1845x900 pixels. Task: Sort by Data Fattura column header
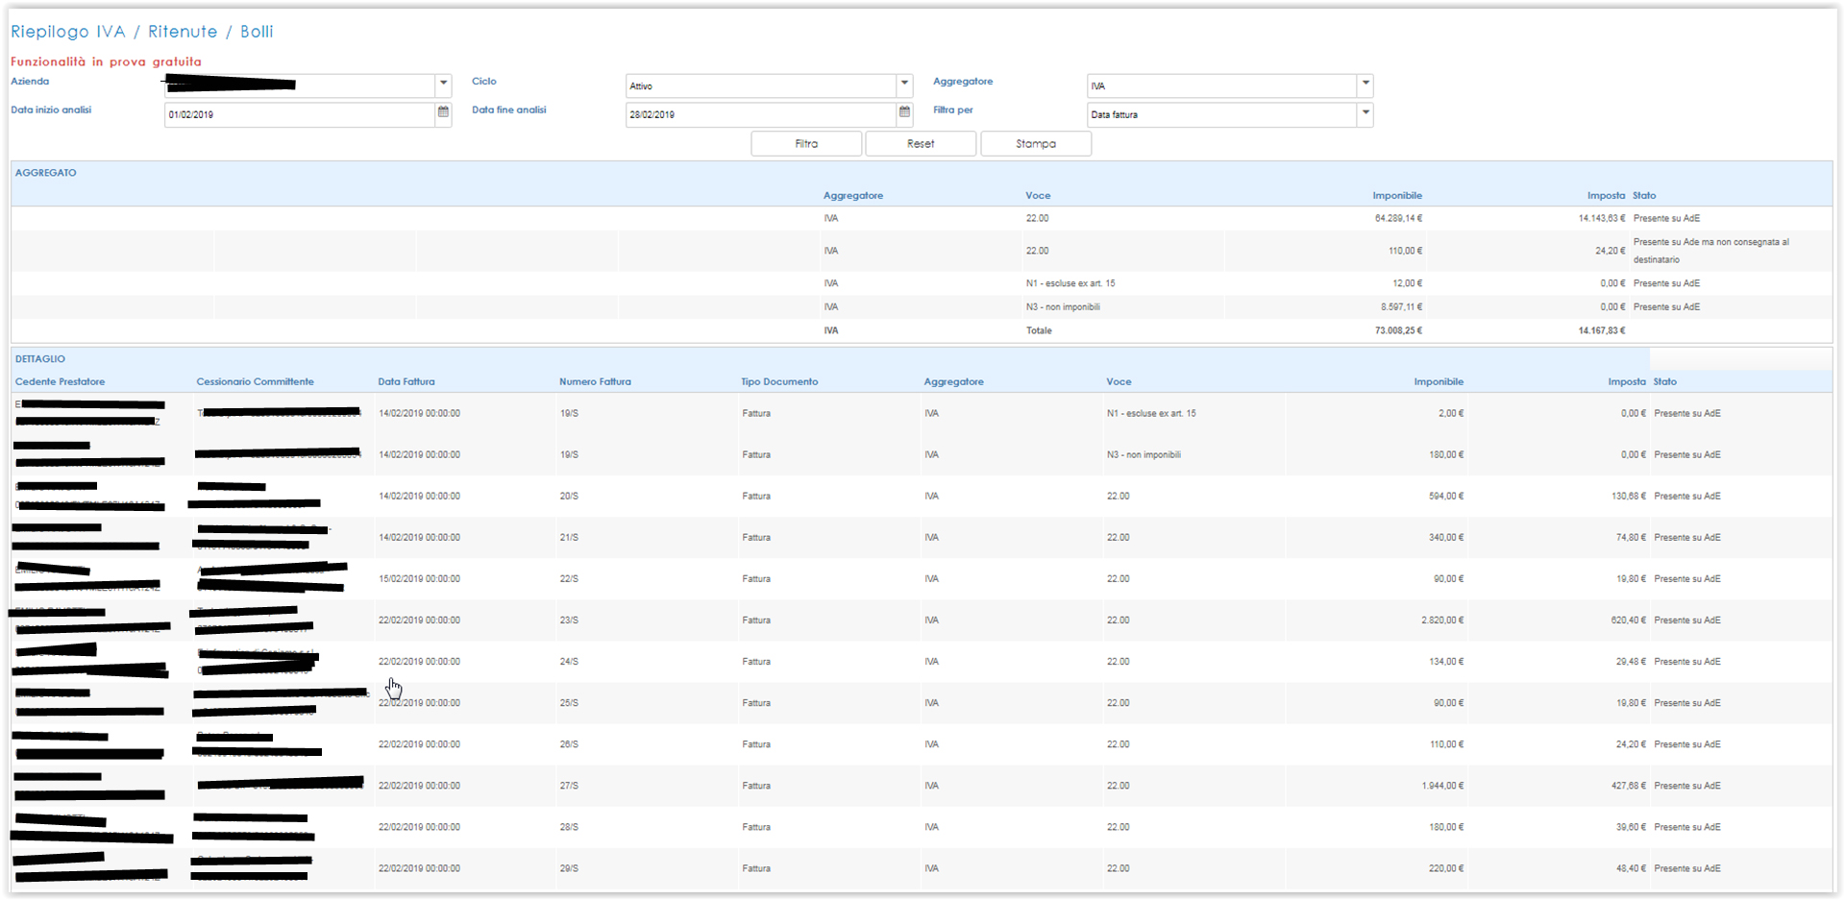point(406,382)
